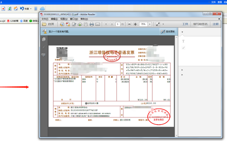The image size is (227, 141).
Task: Click the 签名面板 button
Action: coord(169,32)
